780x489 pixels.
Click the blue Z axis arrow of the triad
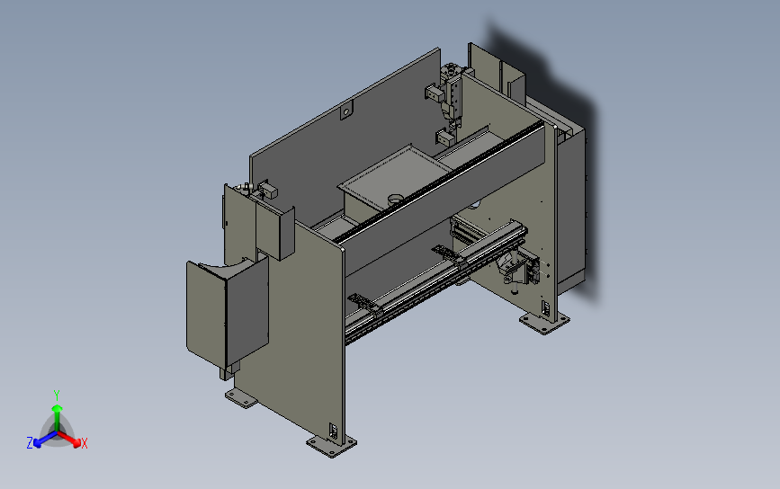pos(45,440)
